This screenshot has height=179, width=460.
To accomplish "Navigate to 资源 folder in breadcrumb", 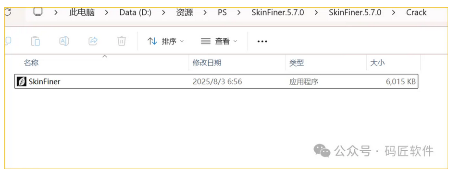I will [185, 12].
